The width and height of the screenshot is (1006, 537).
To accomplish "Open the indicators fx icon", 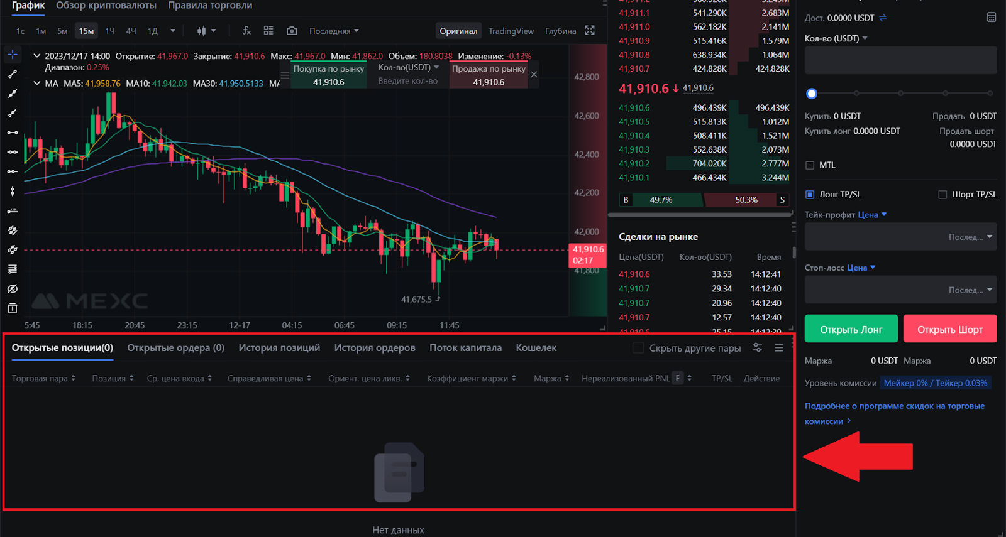I will click(x=246, y=31).
